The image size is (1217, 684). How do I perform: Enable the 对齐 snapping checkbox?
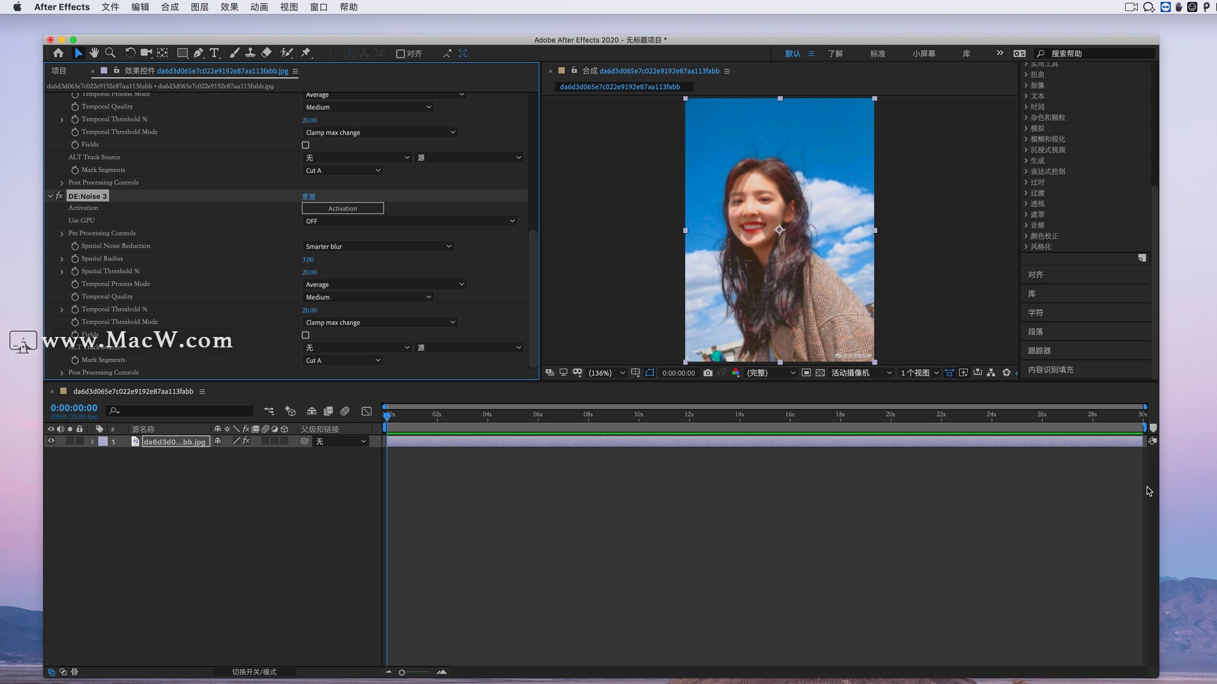[401, 54]
